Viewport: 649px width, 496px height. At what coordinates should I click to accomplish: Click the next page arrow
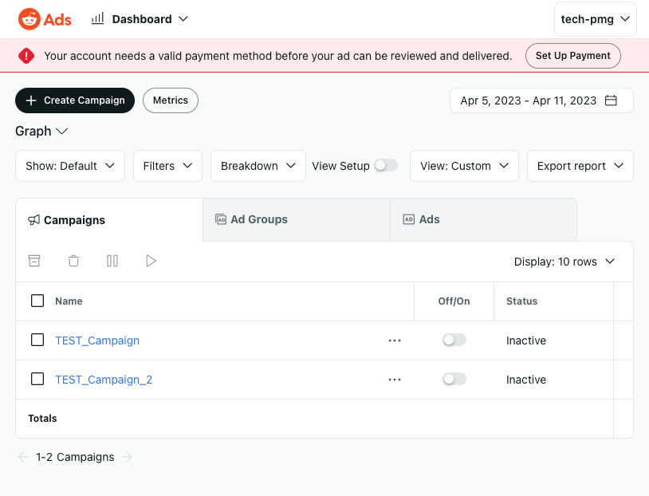[128, 457]
